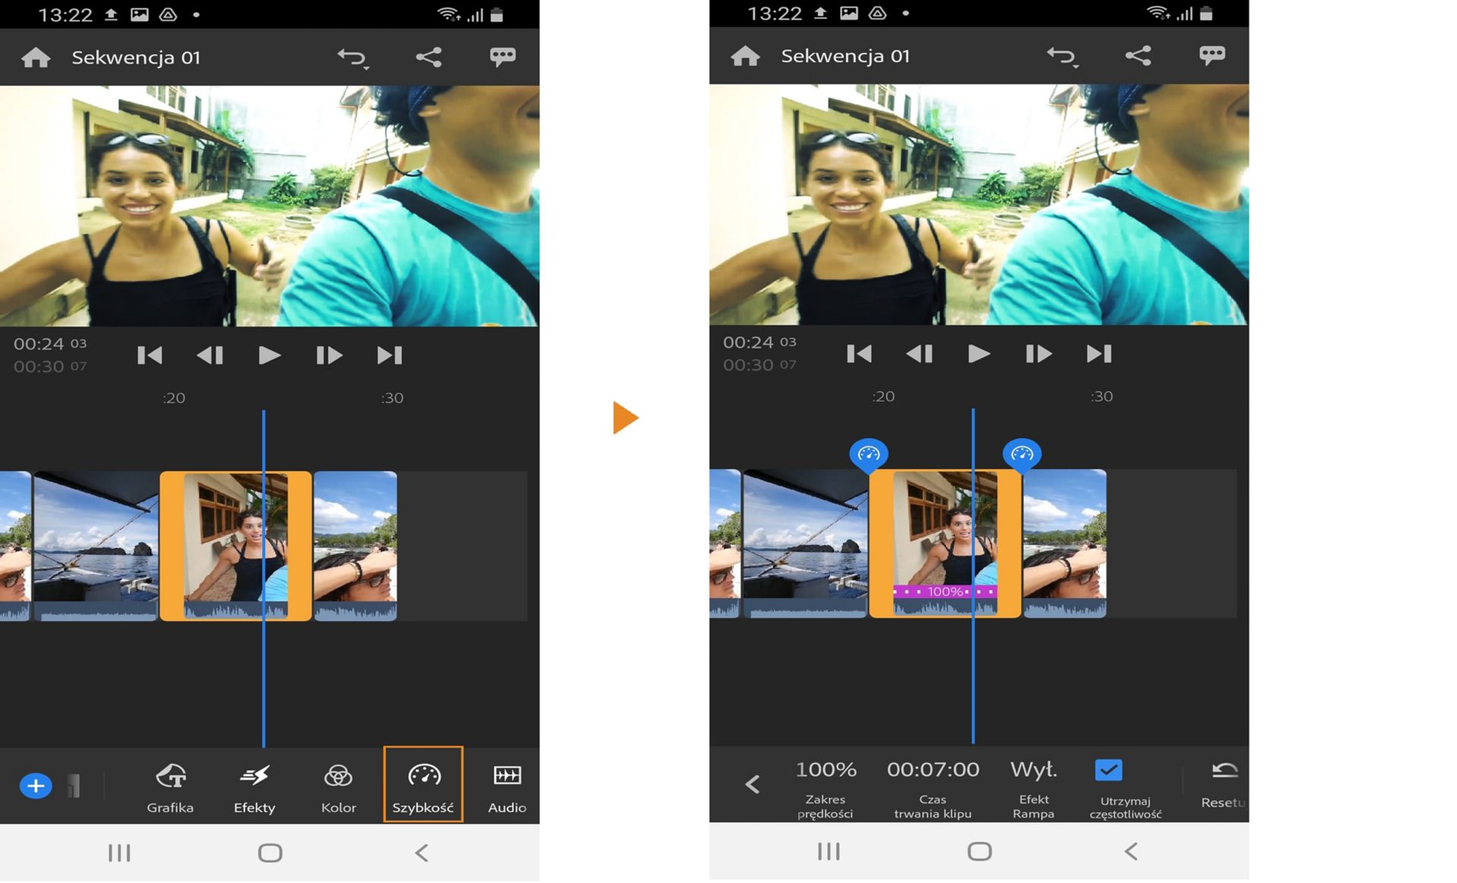The width and height of the screenshot is (1457, 883).
Task: Open comments speech bubble in right phone
Action: pyautogui.click(x=1212, y=55)
